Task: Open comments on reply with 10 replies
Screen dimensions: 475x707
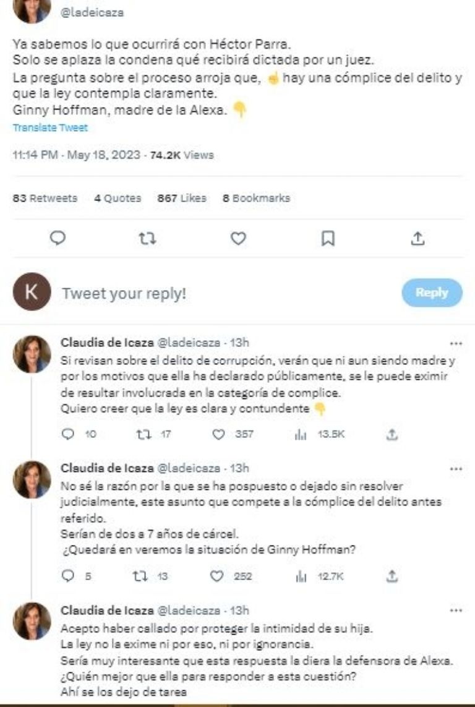Action: coord(68,435)
